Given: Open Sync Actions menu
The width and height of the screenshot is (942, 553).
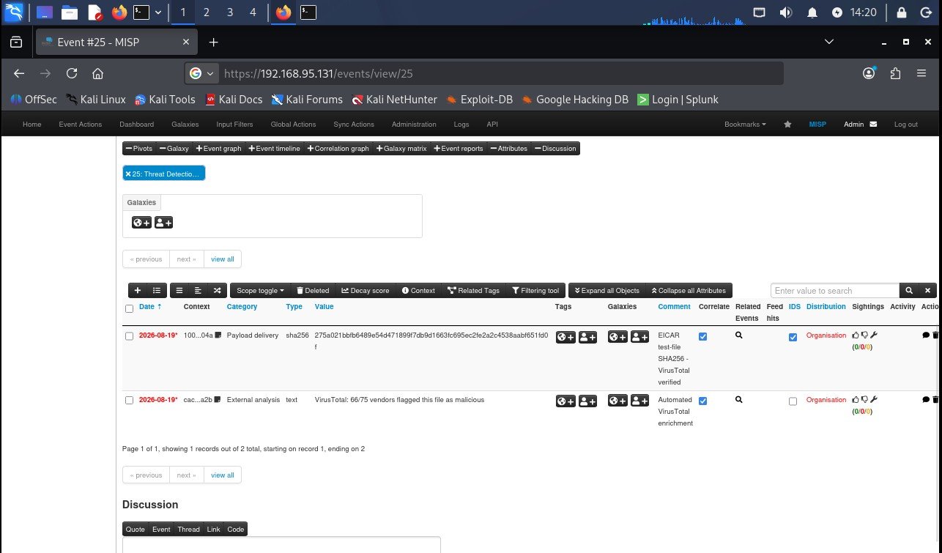Looking at the screenshot, I should tap(354, 125).
